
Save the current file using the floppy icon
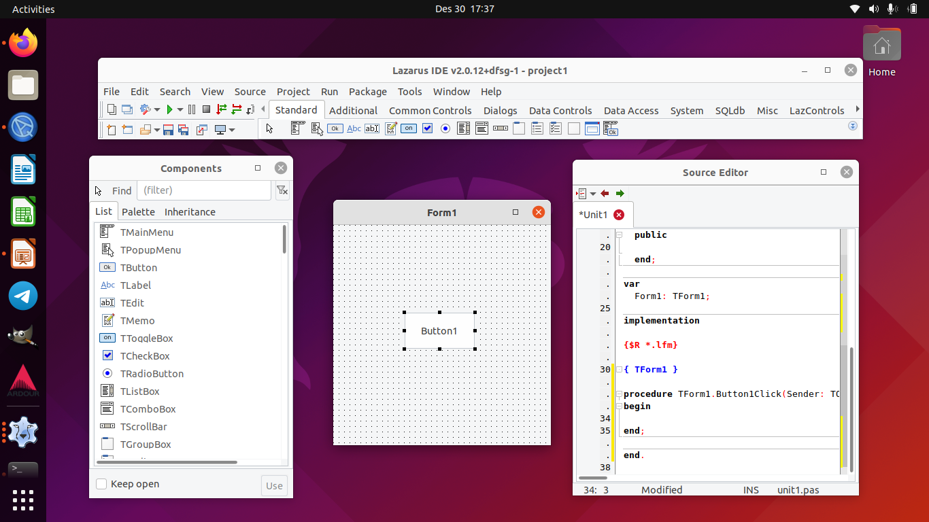tap(168, 129)
